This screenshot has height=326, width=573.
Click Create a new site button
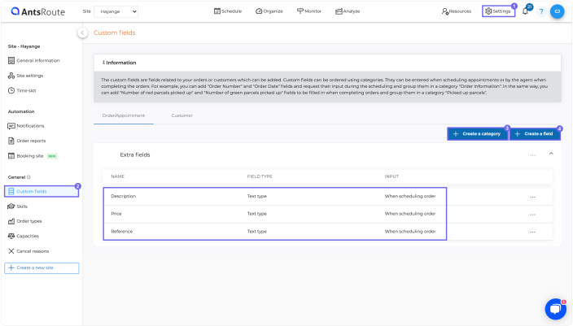42,268
